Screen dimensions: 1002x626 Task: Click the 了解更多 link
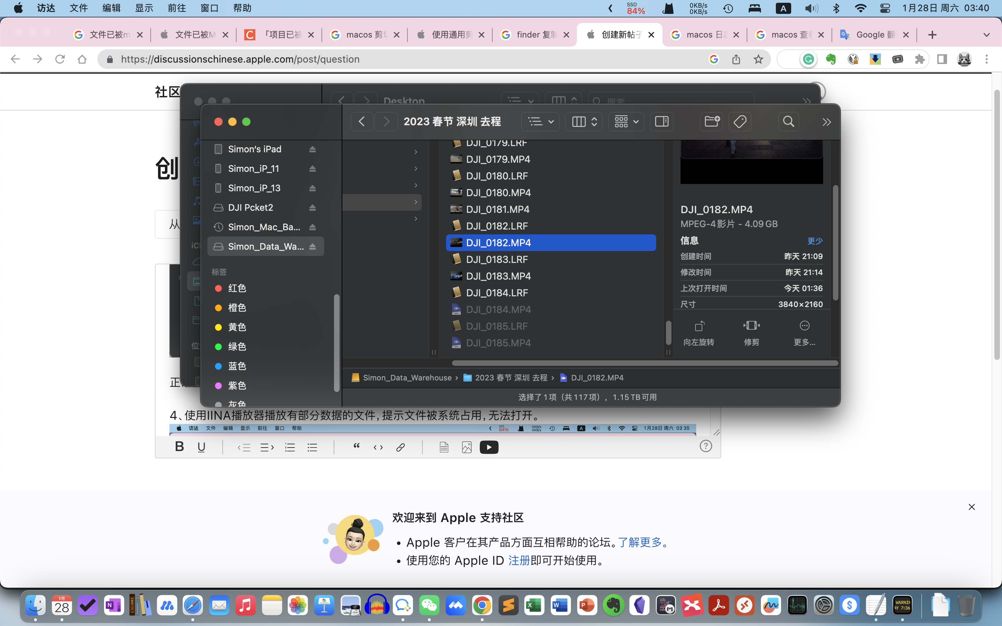coord(640,543)
